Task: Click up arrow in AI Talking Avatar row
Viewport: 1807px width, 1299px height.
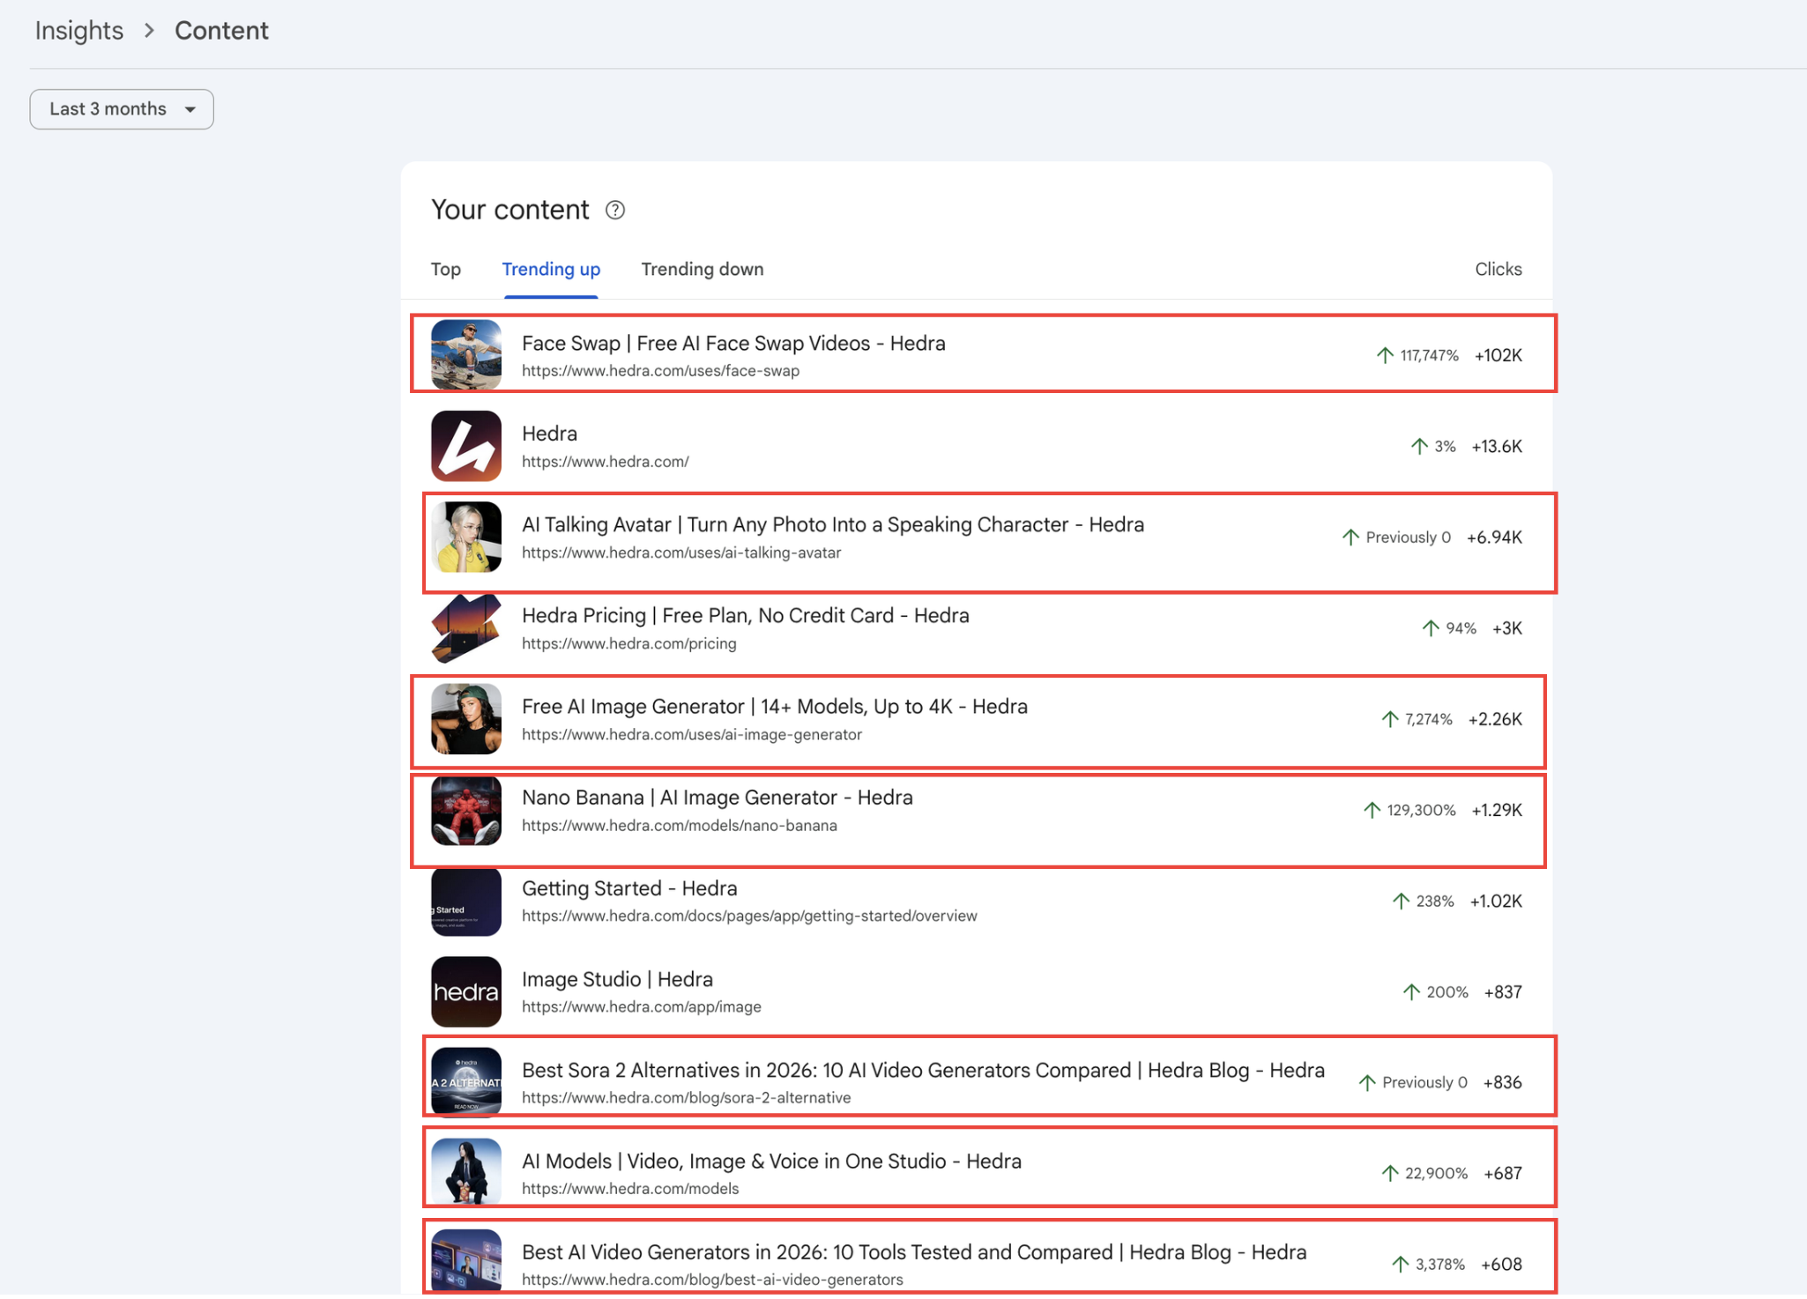Action: tap(1350, 538)
